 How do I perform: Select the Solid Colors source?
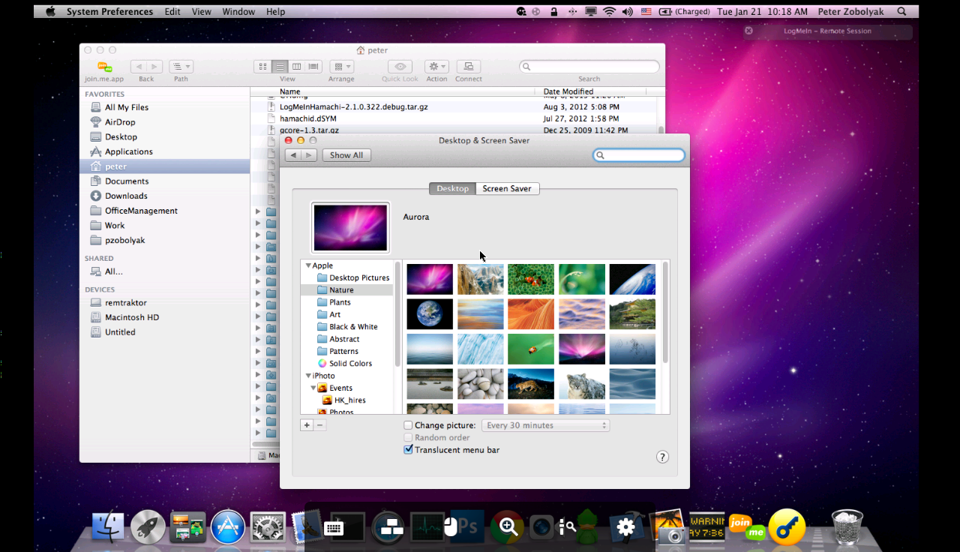(350, 364)
